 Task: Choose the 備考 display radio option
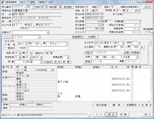[109, 105]
